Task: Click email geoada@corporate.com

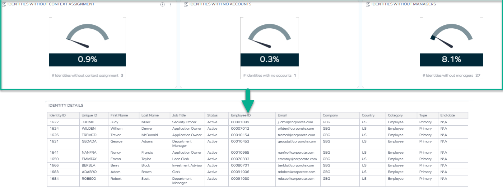Action: tap(297, 141)
